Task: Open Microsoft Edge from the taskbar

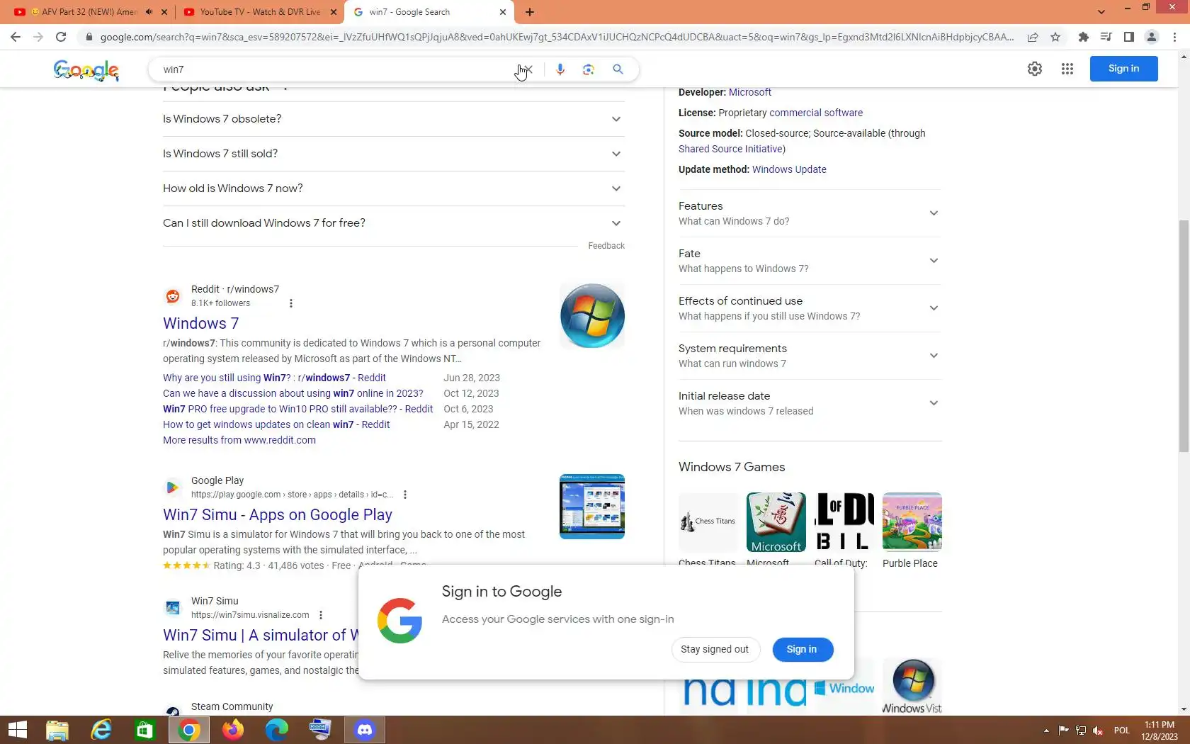Action: click(x=277, y=730)
